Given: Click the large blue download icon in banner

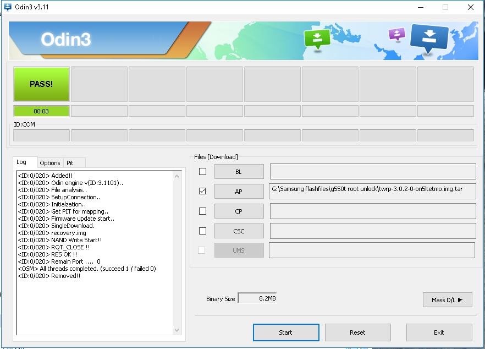Looking at the screenshot, I should (x=429, y=39).
